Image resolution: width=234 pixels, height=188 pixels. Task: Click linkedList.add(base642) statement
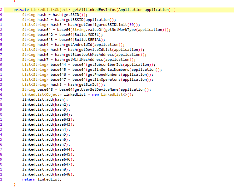[x=48, y=120]
